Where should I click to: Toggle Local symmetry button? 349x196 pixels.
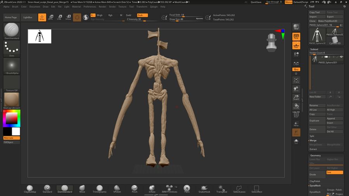point(296,54)
